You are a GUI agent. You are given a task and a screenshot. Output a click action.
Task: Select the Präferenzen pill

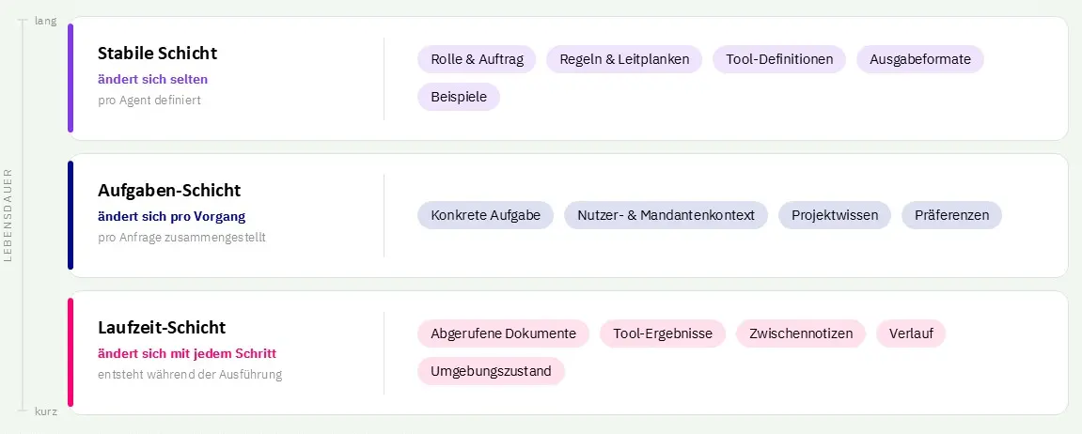pyautogui.click(x=951, y=215)
